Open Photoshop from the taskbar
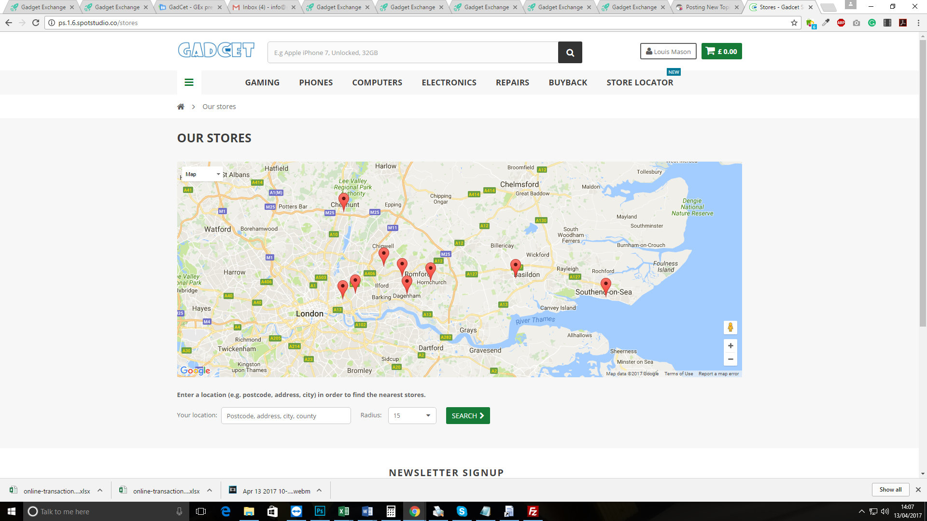Screen dimensions: 927x521 tap(320, 511)
